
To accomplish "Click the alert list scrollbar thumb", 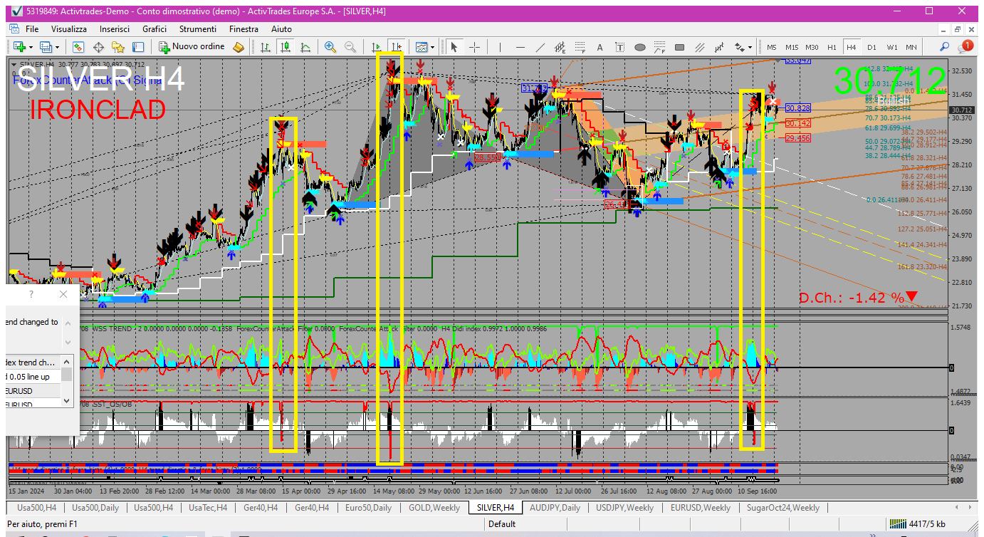I will coord(68,375).
